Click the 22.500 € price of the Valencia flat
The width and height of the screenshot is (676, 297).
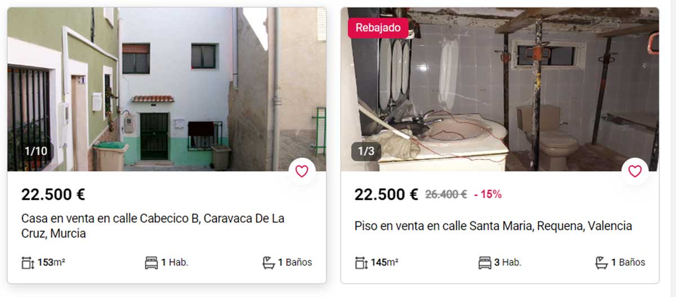(x=386, y=194)
